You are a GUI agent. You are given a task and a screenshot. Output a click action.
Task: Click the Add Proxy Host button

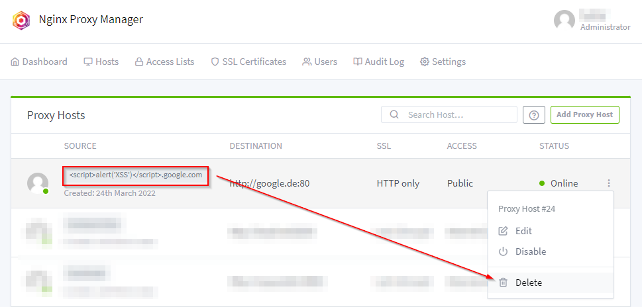coord(584,115)
